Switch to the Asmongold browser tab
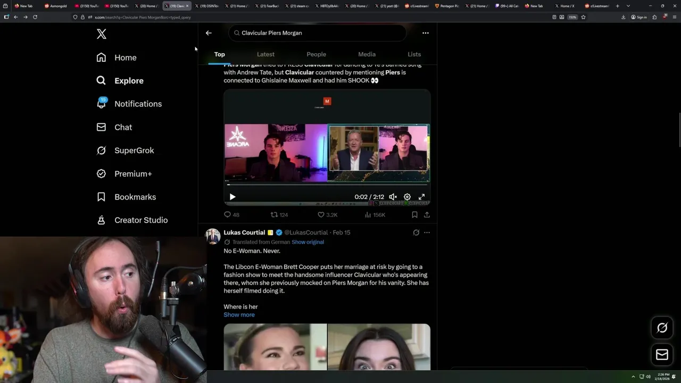Image resolution: width=681 pixels, height=383 pixels. pos(56,6)
